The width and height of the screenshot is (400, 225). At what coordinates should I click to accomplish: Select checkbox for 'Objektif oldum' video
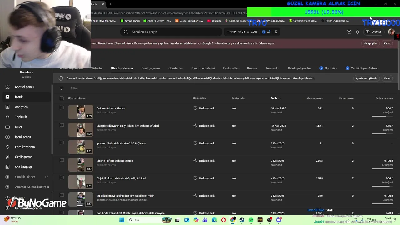click(x=62, y=177)
